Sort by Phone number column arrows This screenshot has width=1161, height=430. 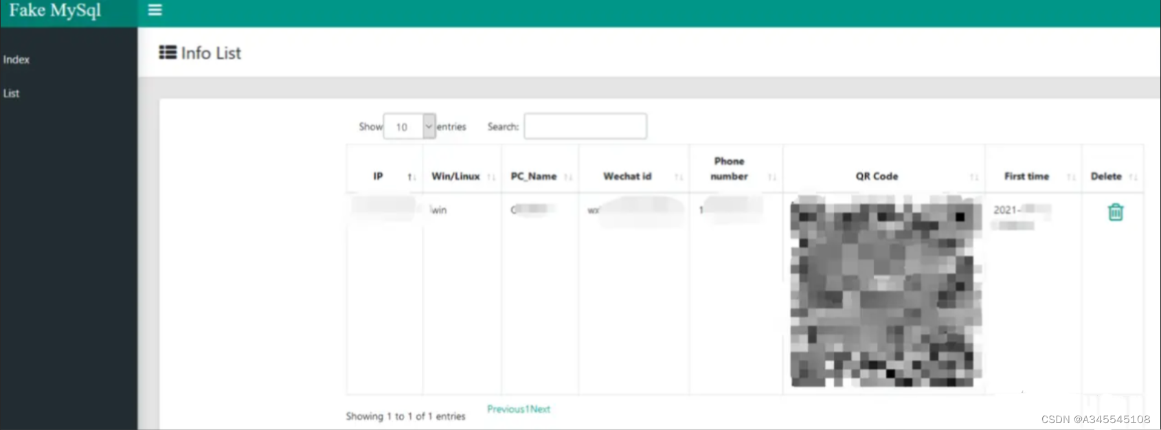tap(772, 177)
